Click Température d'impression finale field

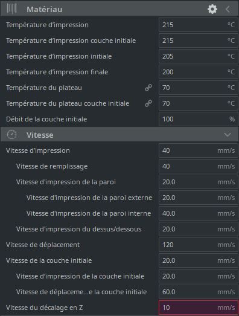point(199,72)
